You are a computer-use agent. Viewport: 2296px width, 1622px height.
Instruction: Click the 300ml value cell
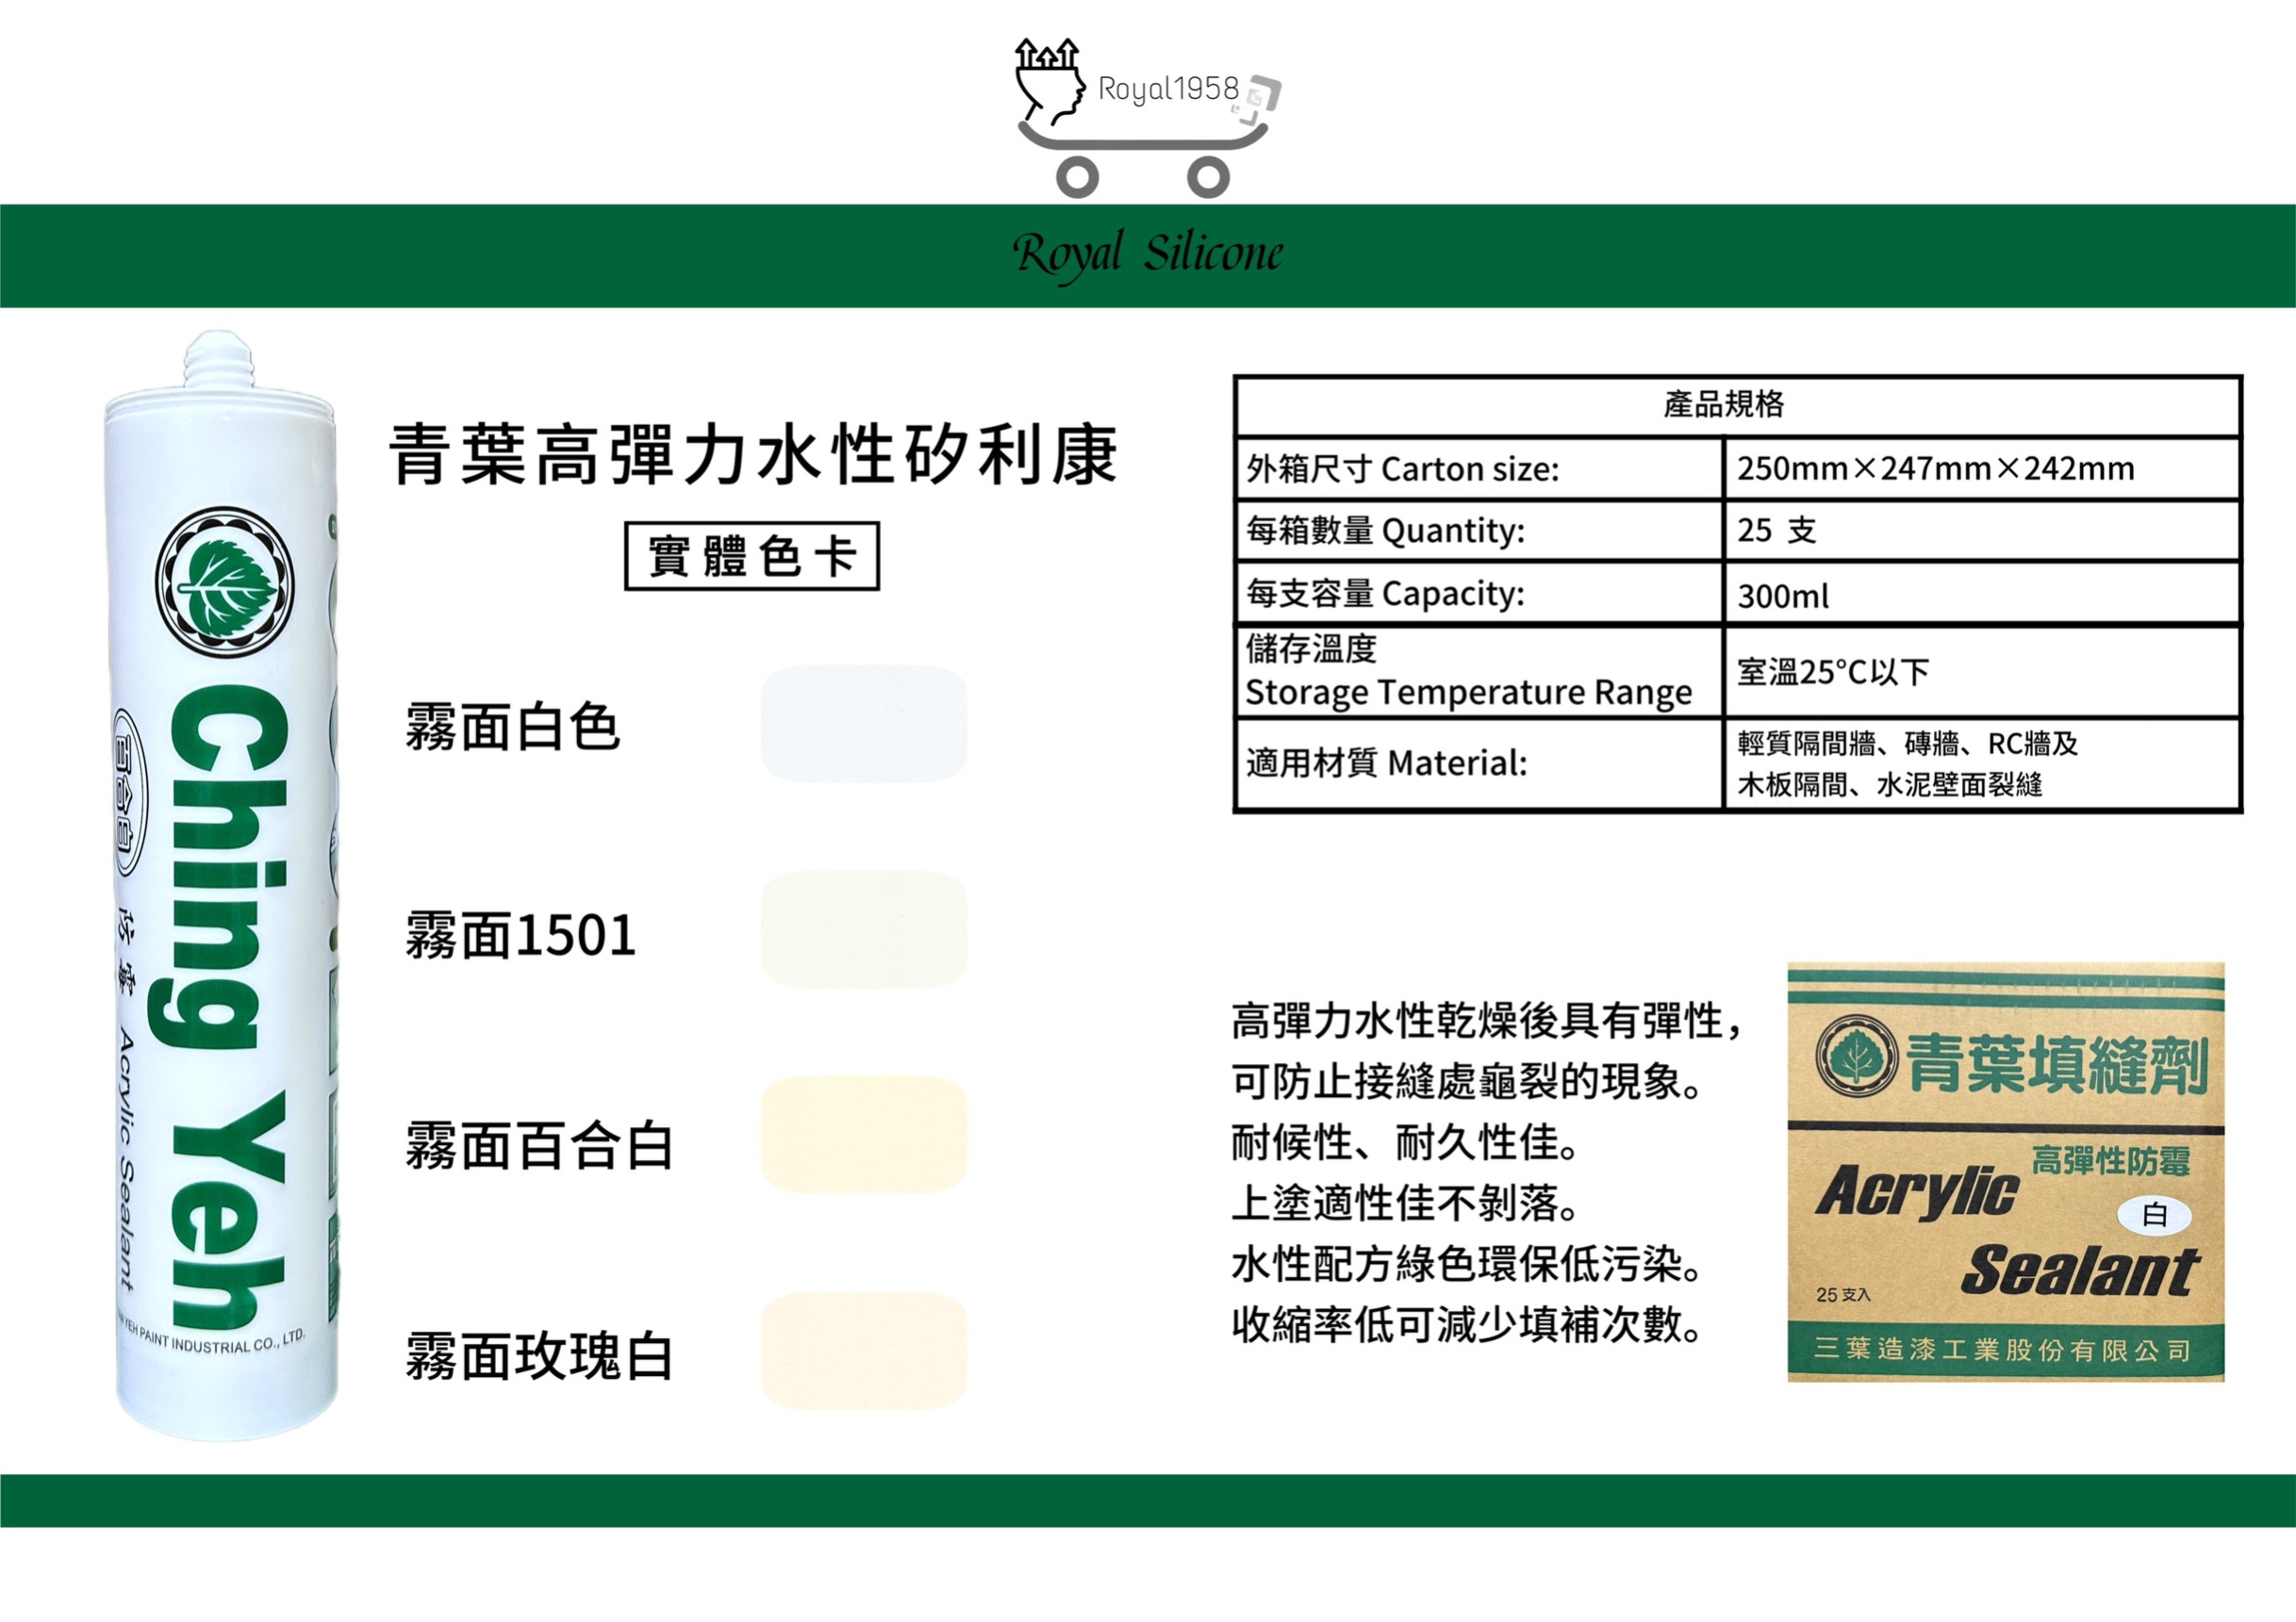(1982, 594)
